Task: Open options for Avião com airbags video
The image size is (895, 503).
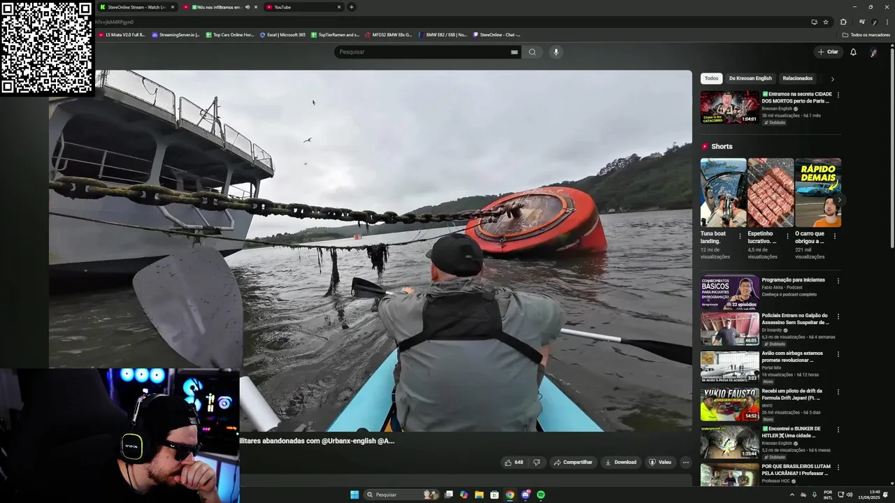Action: tap(838, 354)
